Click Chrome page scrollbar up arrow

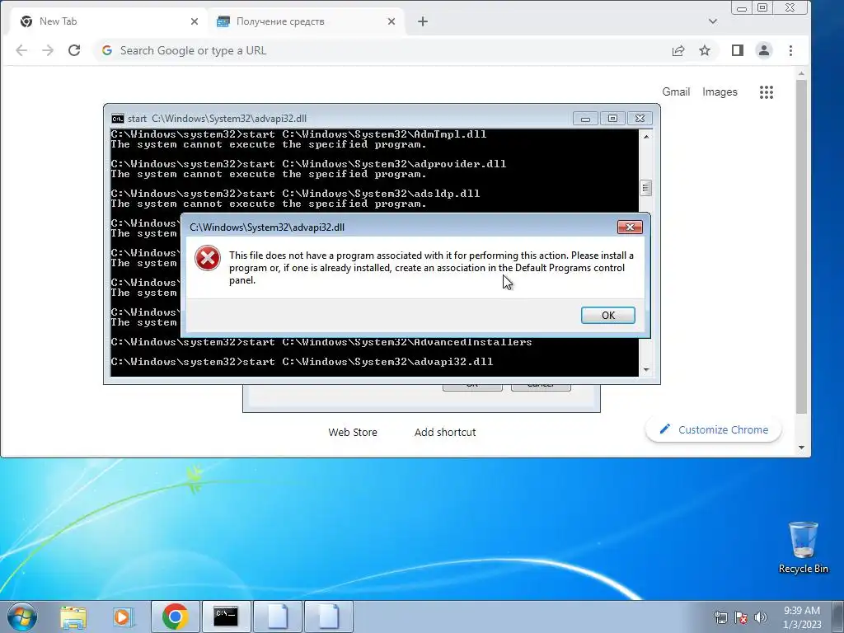(x=801, y=73)
